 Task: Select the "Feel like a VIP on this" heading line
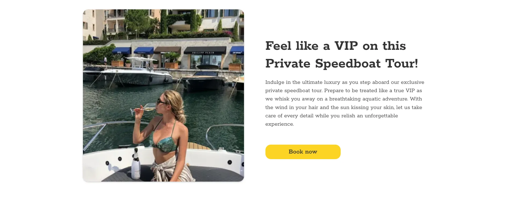tap(336, 46)
